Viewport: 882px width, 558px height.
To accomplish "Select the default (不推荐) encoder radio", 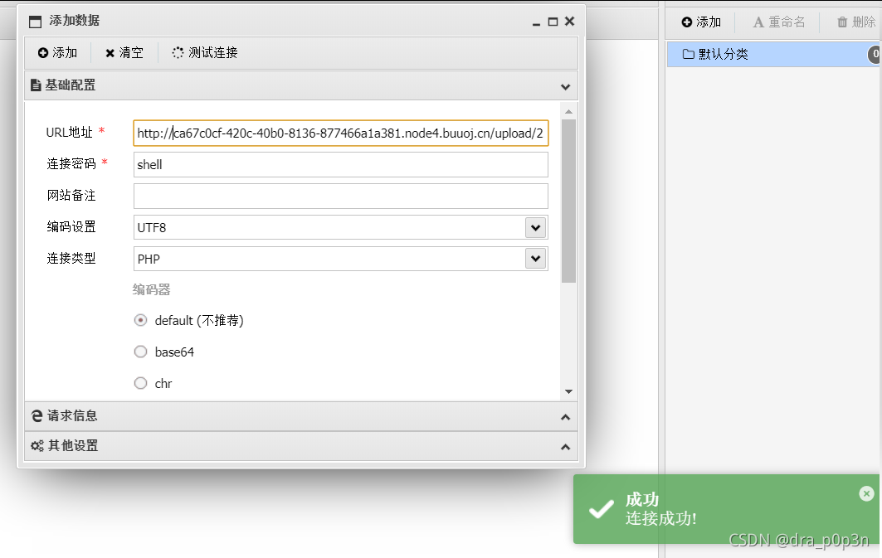I will point(140,320).
